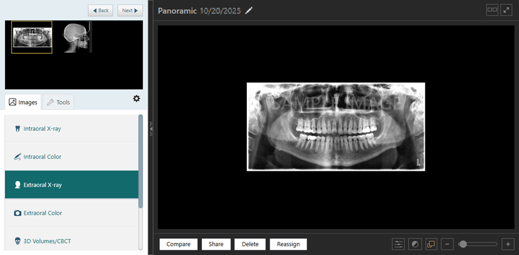
Task: Zoom out with the minus button
Action: (448, 244)
